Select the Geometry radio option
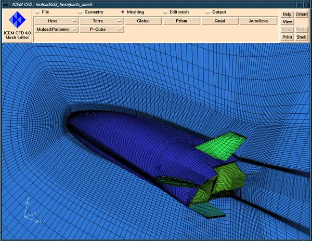The height and width of the screenshot is (241, 312). [90, 12]
